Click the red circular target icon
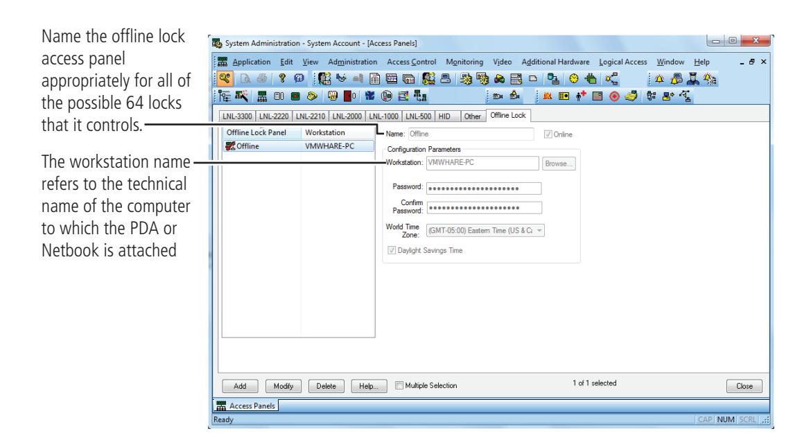Screen dimensions: 811x447 click(614, 96)
